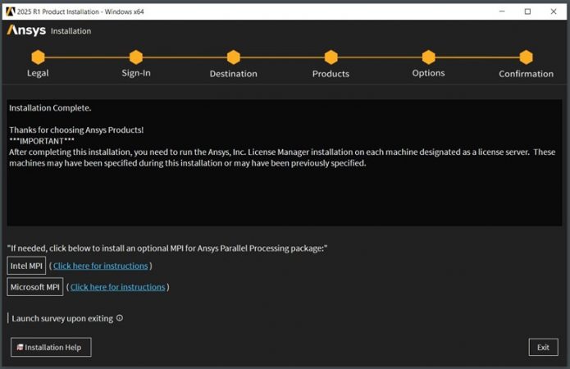Close the installer window

click(x=554, y=11)
